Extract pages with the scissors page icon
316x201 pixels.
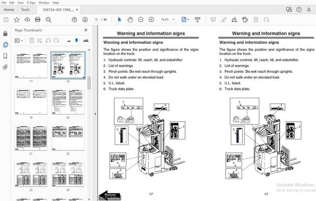click(40, 41)
